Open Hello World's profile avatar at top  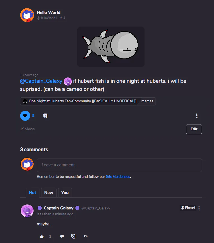click(27, 15)
